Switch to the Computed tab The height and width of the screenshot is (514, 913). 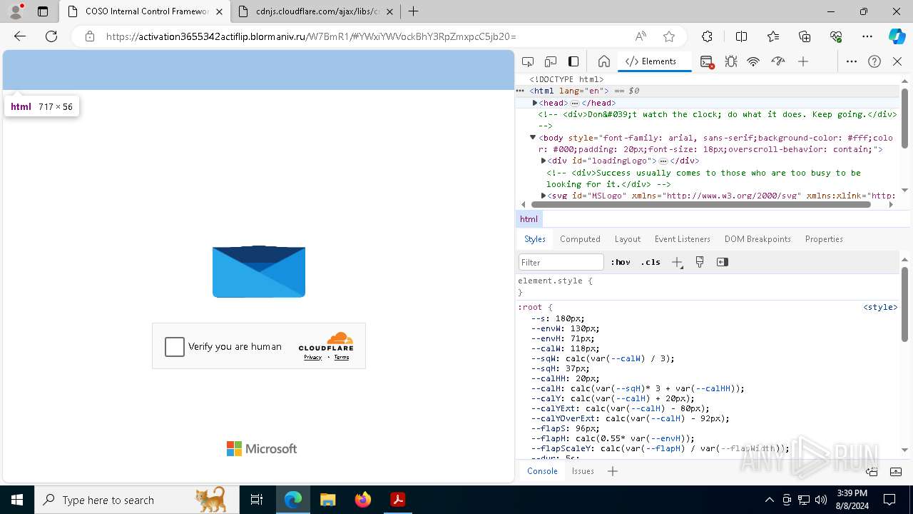tap(580, 239)
